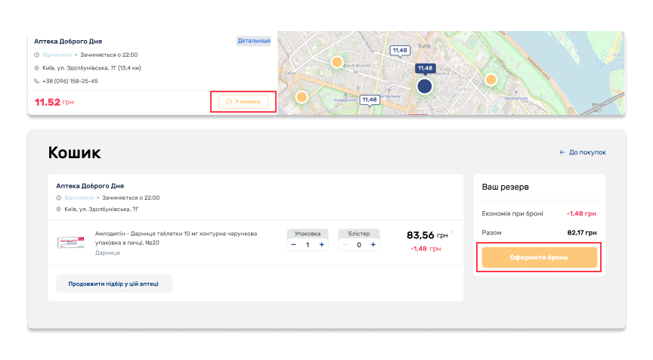Click the Упаковка quantity value field
Image resolution: width=653 pixels, height=360 pixels.
308,245
